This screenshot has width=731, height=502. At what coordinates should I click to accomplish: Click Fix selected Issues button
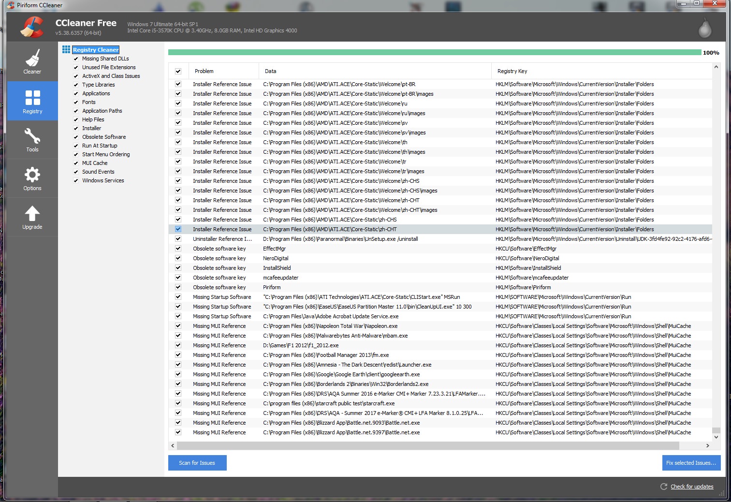click(x=691, y=463)
